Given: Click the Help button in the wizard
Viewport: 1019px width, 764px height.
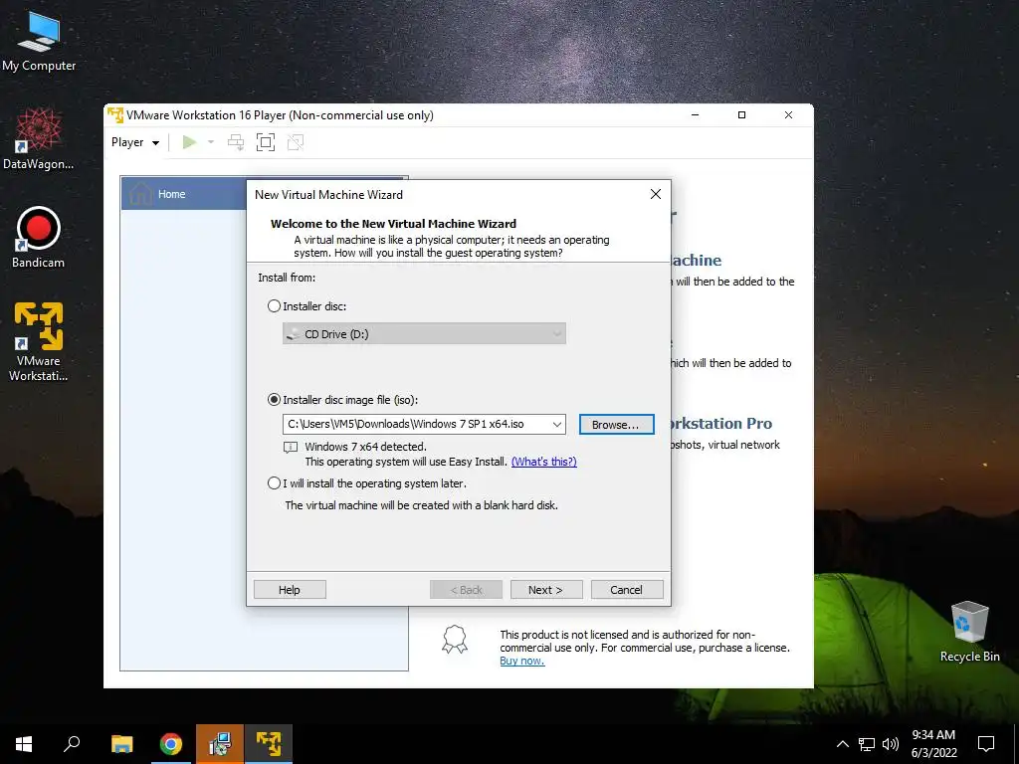Looking at the screenshot, I should tap(290, 589).
